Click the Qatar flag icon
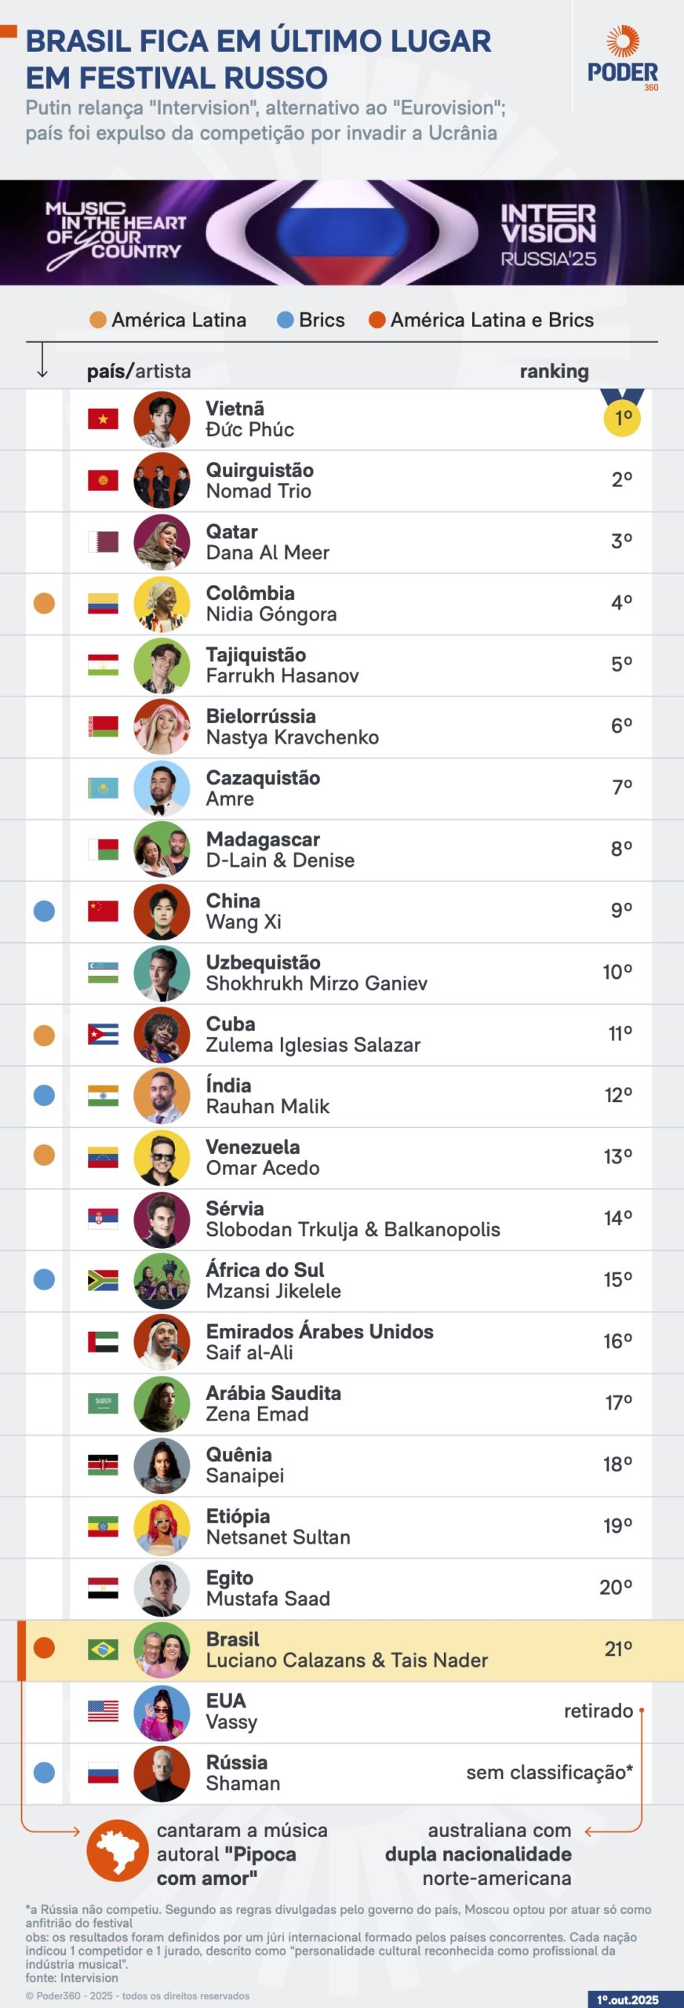This screenshot has height=2008, width=684. pos(103,542)
